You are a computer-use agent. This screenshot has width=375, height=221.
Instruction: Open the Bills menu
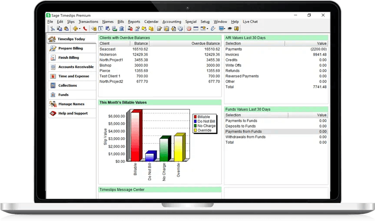(121, 22)
